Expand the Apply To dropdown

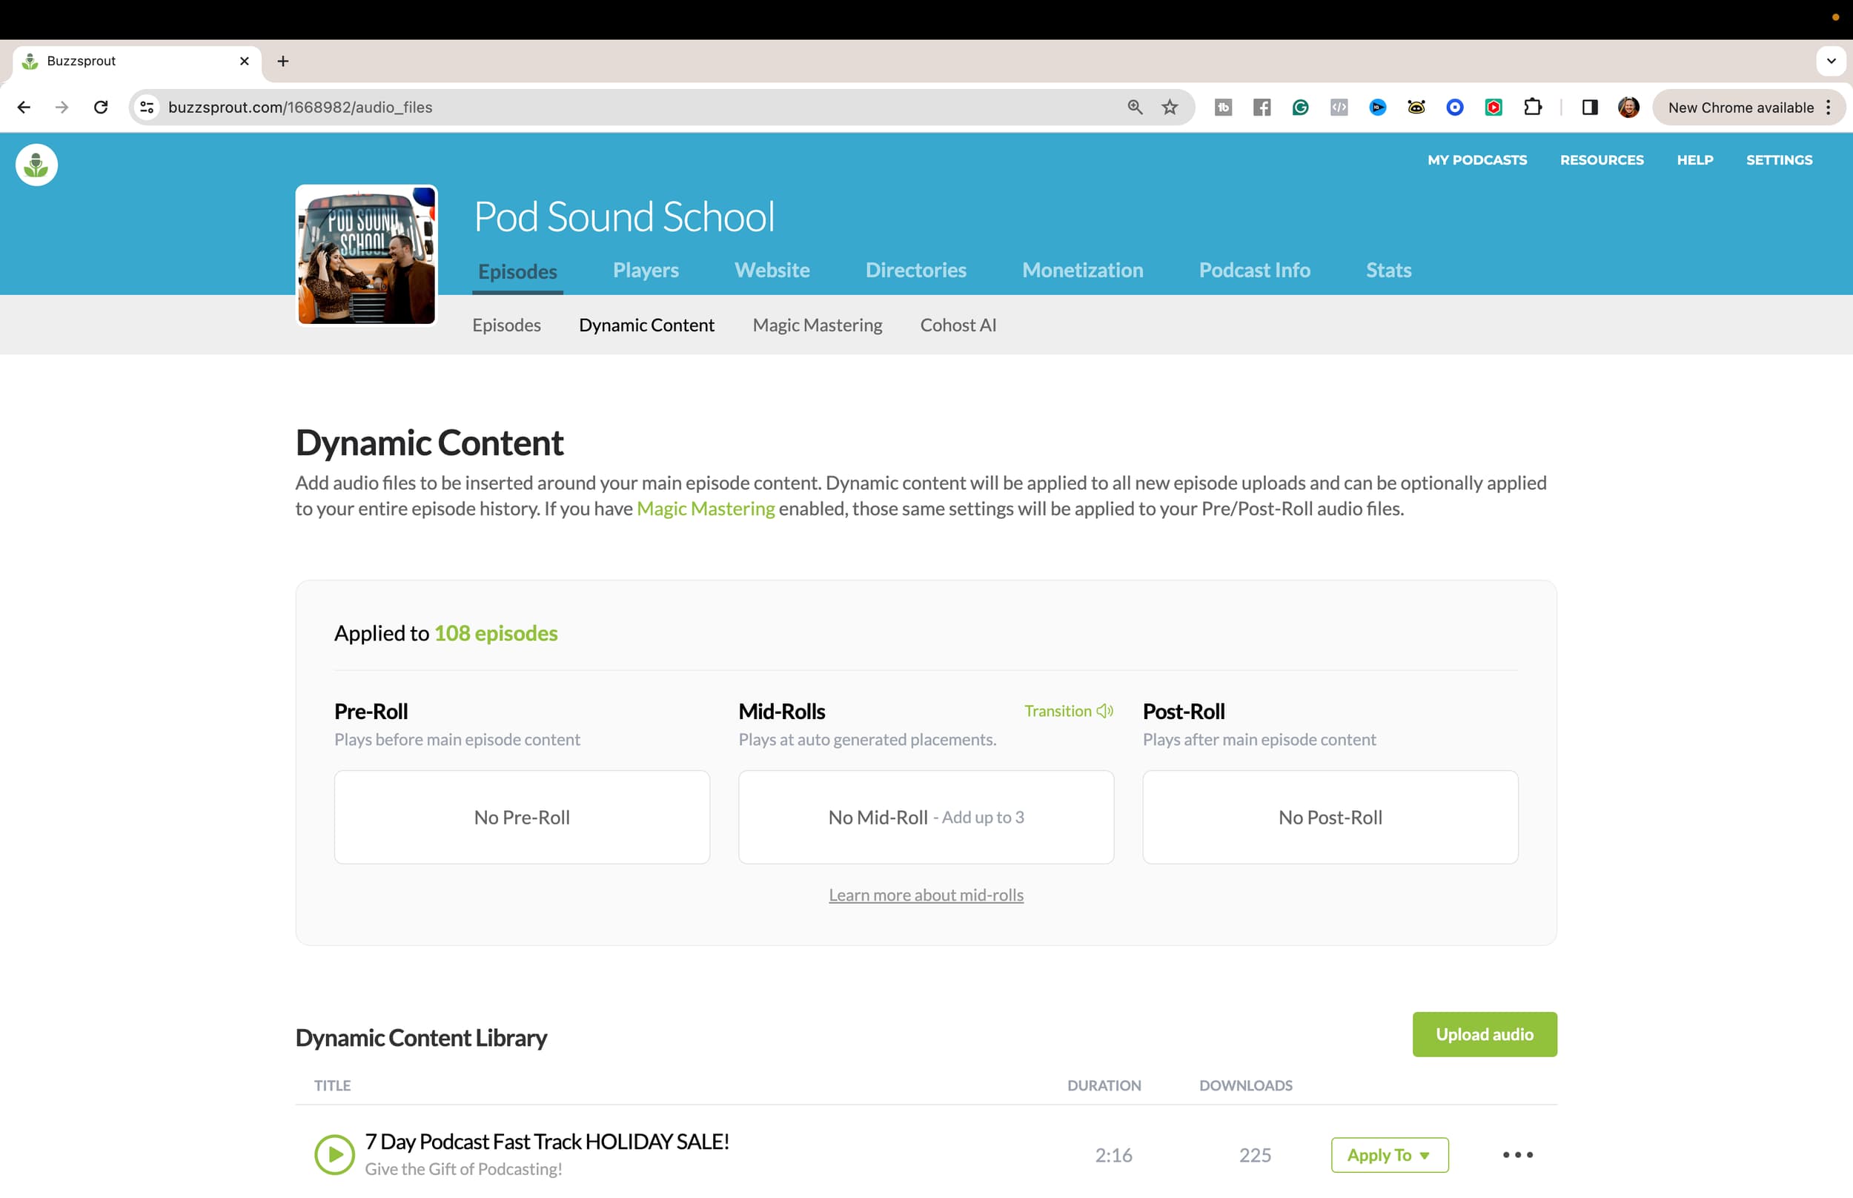click(1390, 1154)
